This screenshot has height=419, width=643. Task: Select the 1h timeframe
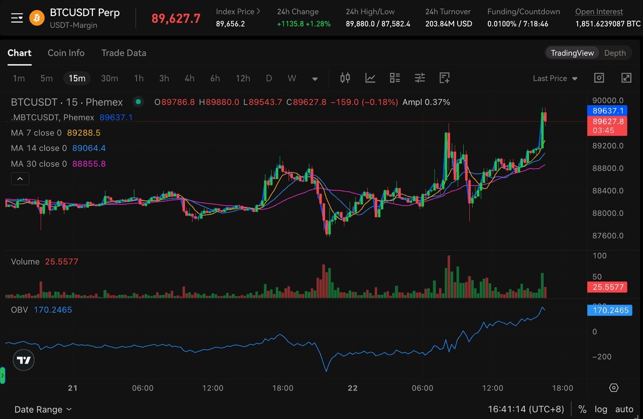139,78
